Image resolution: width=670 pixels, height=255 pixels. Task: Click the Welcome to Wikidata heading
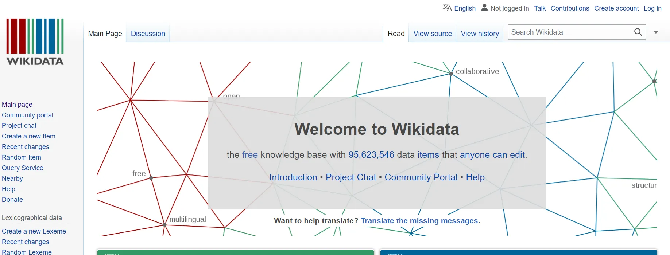click(x=377, y=129)
